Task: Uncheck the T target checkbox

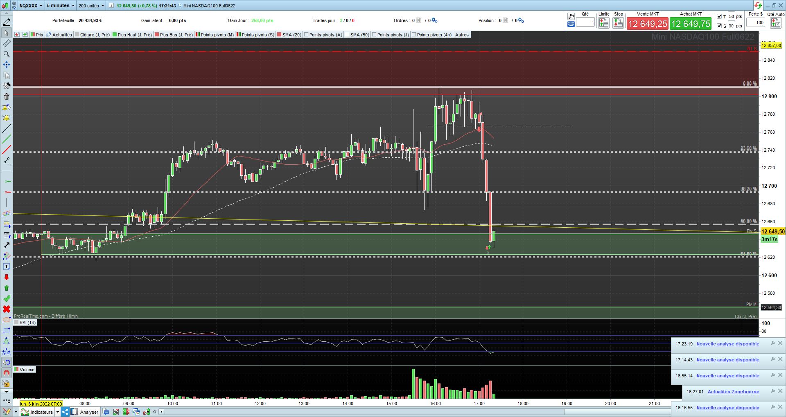Action: coord(719,16)
